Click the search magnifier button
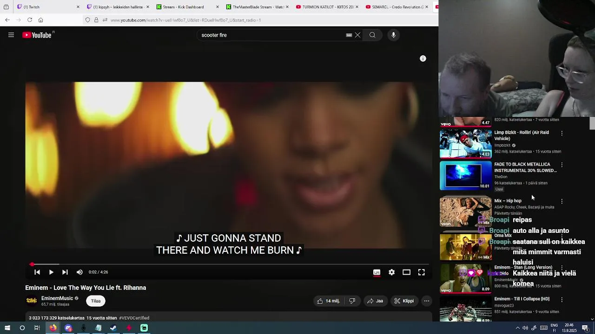Viewport: 595px width, 334px height. click(372, 35)
